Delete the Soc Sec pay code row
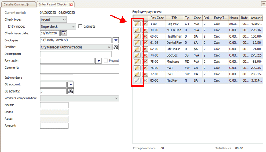The image size is (266, 152). coord(145,55)
